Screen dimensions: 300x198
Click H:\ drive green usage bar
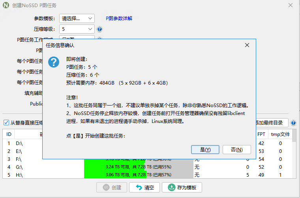(x=114, y=175)
